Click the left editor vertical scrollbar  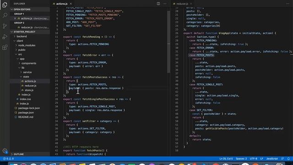point(168,42)
